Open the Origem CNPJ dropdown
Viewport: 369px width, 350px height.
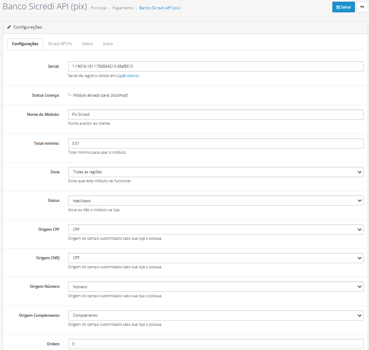pos(215,258)
